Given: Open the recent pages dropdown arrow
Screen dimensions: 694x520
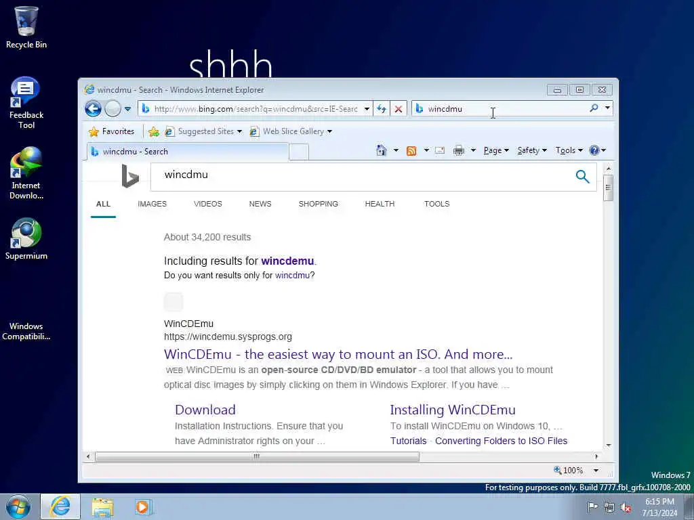Looking at the screenshot, I should click(127, 109).
